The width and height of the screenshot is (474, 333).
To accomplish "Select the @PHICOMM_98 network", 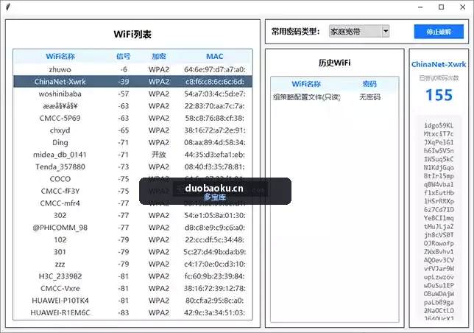I will tap(132, 228).
